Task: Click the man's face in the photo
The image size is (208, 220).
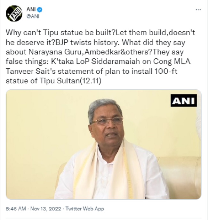Action: pyautogui.click(x=107, y=126)
